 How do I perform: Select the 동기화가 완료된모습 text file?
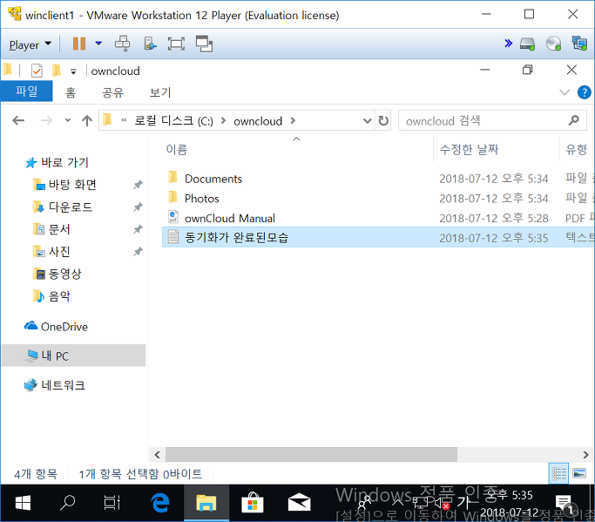click(378, 238)
